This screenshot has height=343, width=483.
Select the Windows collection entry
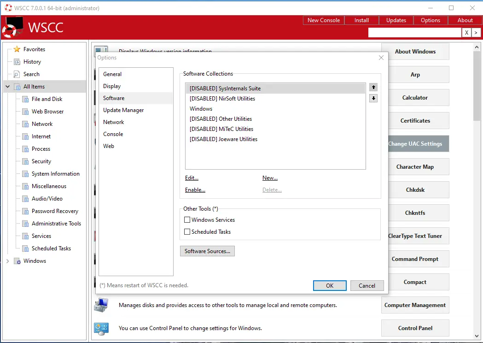tap(275, 109)
